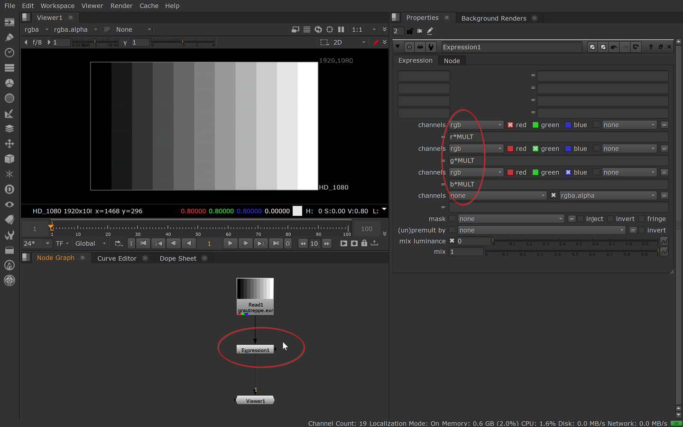Open the Transform nodes icon in toolbar

point(9,144)
